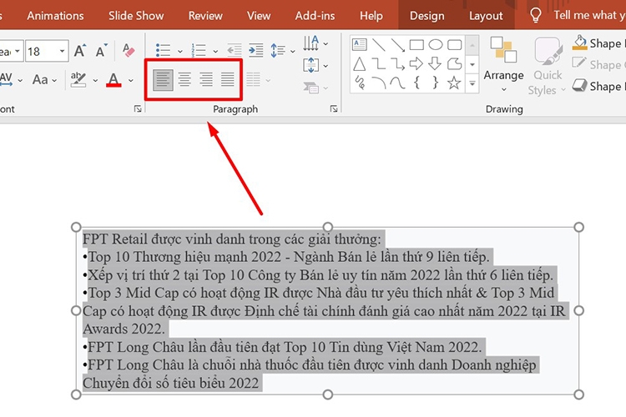626x417 pixels.
Task: Expand the text highlight color dropdown arrow
Action: (x=95, y=81)
